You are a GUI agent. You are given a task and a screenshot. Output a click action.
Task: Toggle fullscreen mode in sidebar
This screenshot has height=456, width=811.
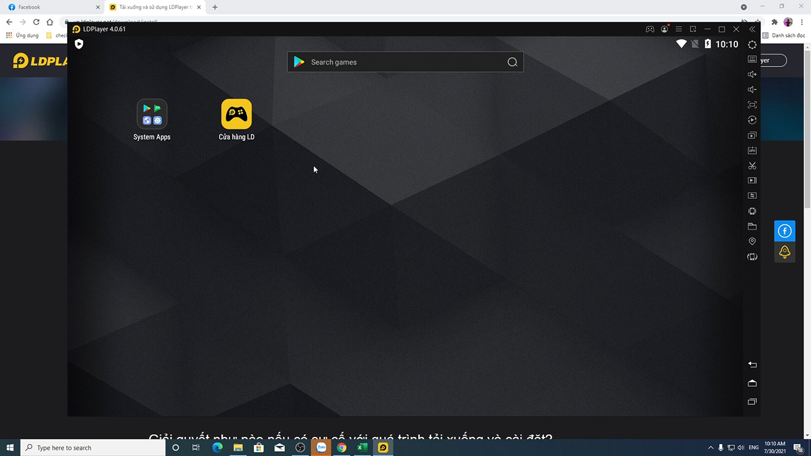pos(752,104)
